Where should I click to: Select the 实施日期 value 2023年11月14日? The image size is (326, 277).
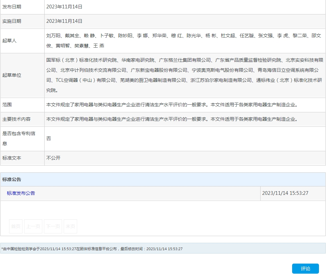[x=64, y=21]
